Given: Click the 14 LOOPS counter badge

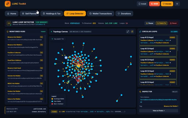Looking at the screenshot, I should (174, 32).
